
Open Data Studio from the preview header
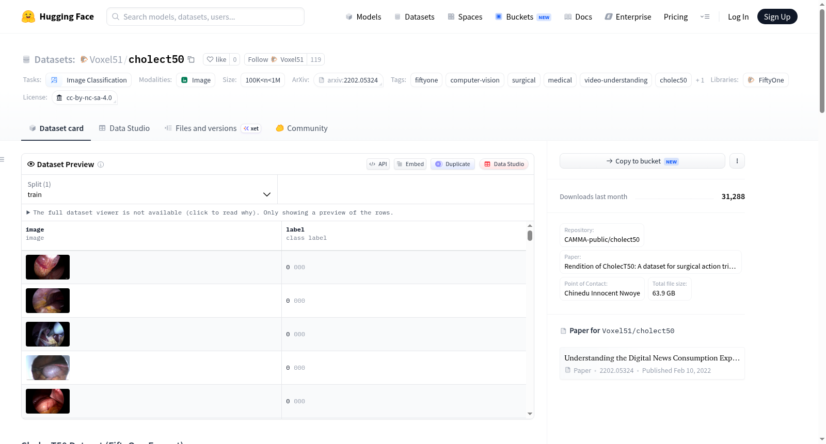pyautogui.click(x=504, y=164)
